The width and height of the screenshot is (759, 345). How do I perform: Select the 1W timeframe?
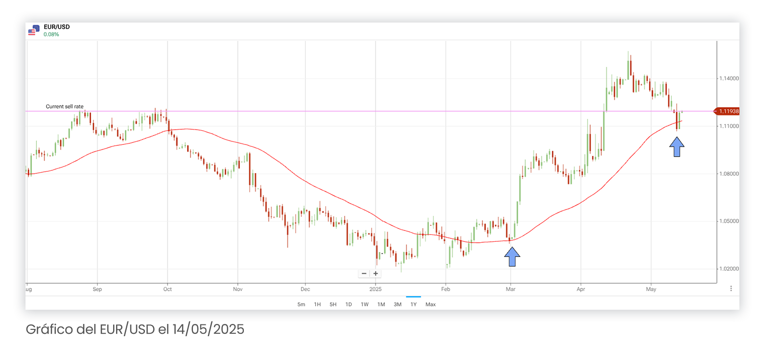pos(365,304)
